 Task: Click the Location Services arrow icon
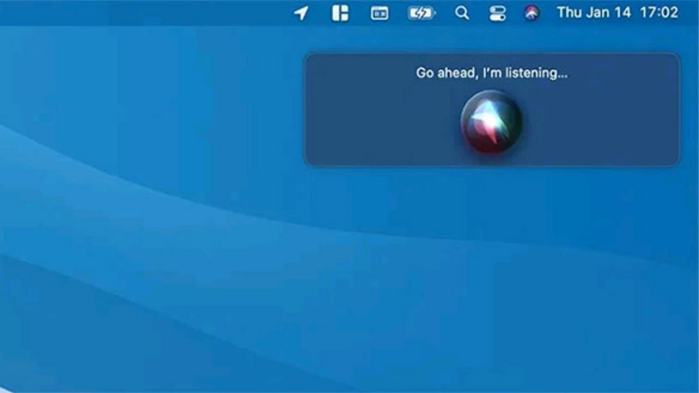click(x=301, y=13)
